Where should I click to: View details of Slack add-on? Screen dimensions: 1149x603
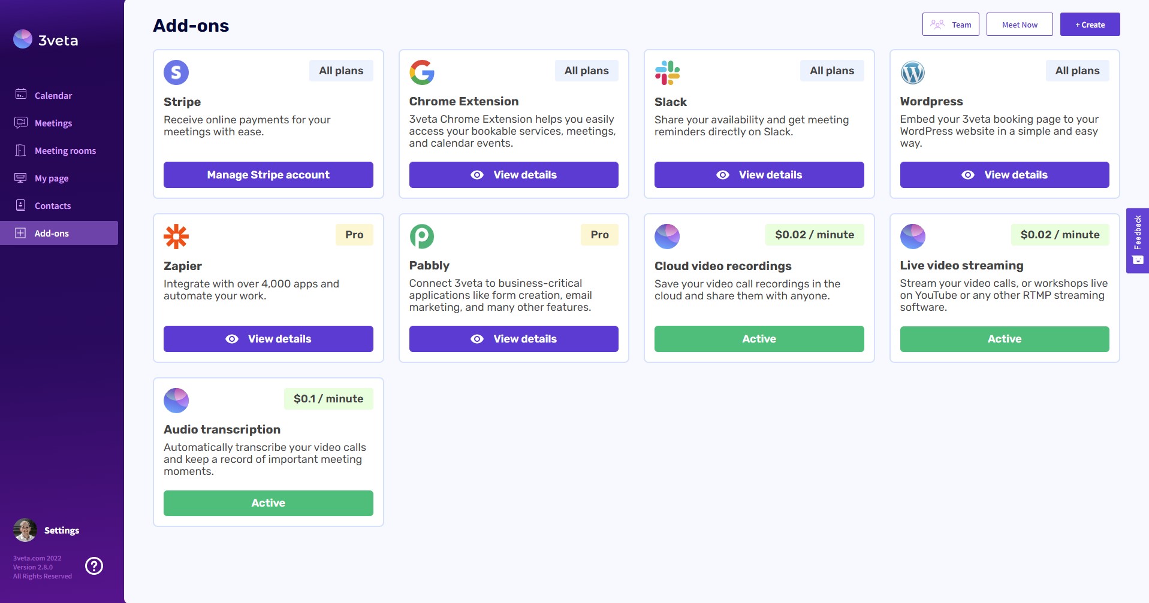759,175
